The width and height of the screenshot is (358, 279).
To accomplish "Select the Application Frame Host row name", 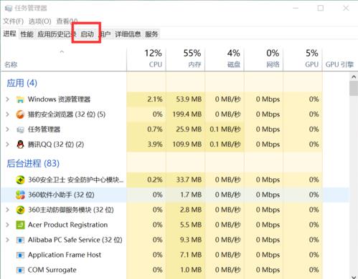I will coord(65,255).
